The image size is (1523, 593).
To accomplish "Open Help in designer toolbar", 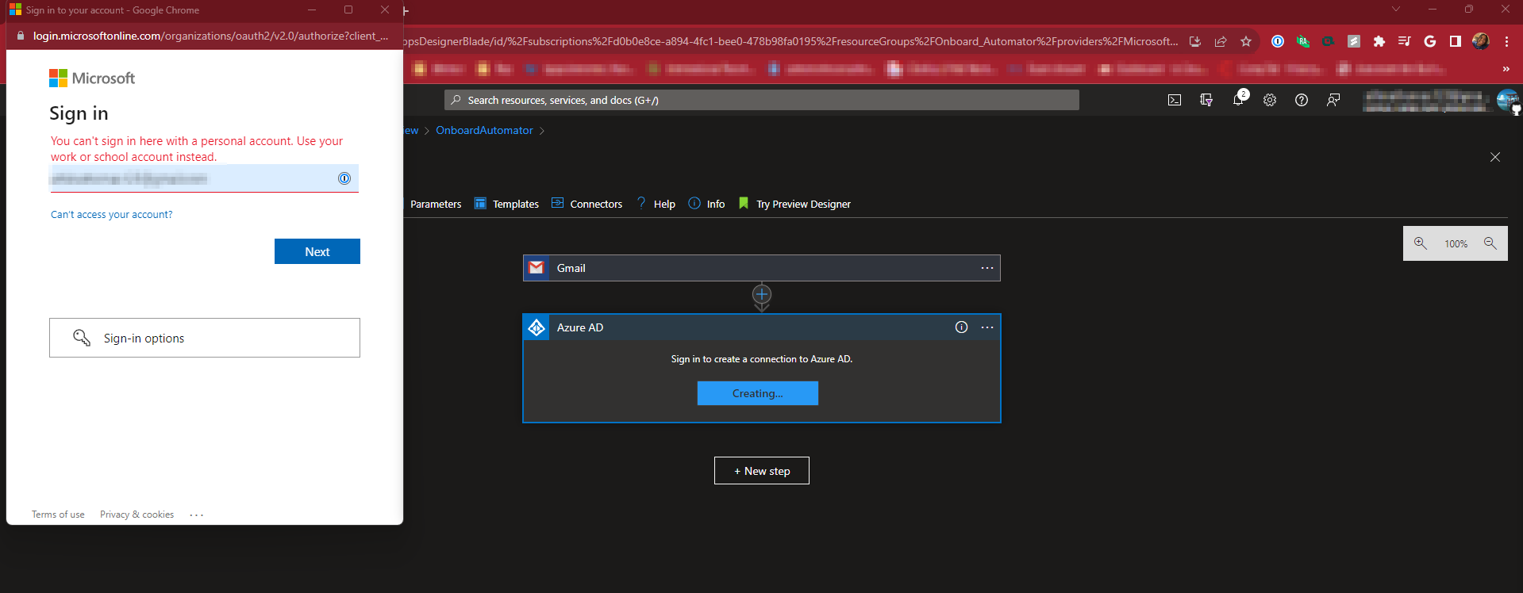I will [x=656, y=204].
